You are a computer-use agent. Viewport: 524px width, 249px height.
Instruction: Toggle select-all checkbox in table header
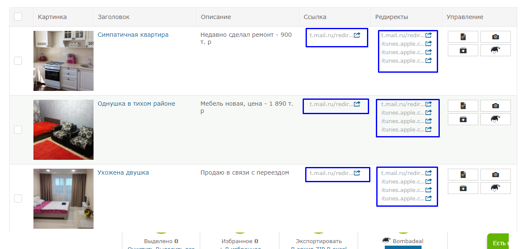(x=18, y=16)
